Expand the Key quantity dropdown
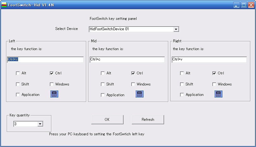256x147 pixels. click(x=40, y=124)
